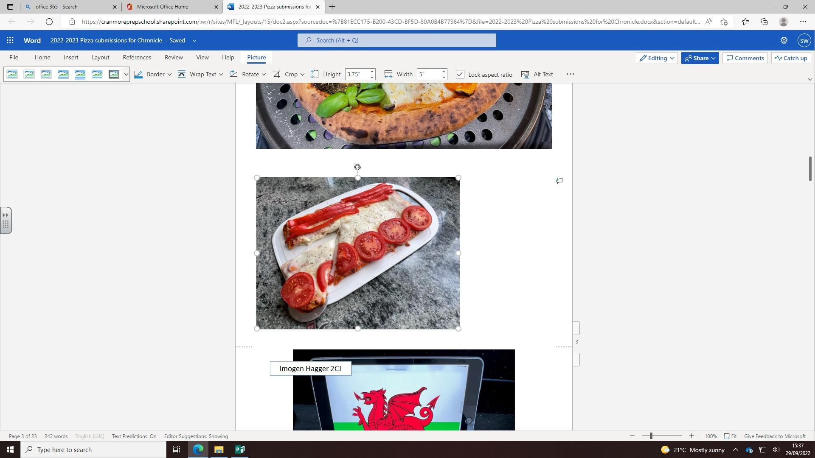Click the zoom slider in the status bar

[651, 436]
